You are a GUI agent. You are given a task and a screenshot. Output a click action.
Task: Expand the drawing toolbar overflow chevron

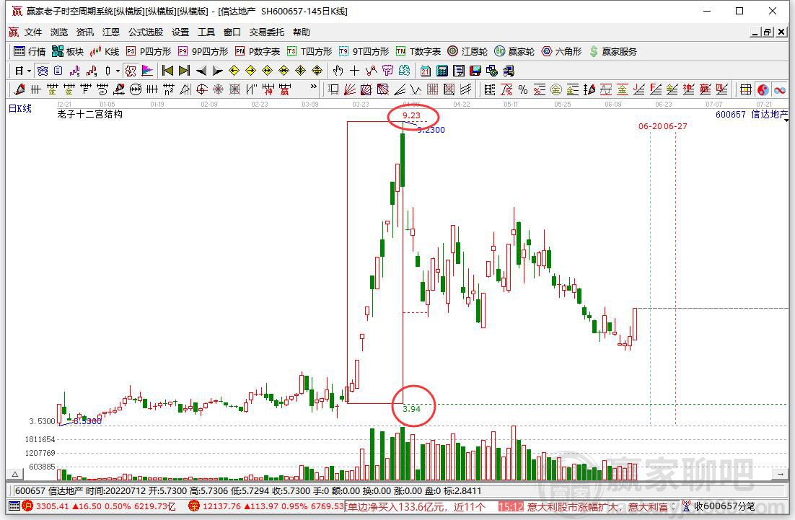click(x=313, y=87)
